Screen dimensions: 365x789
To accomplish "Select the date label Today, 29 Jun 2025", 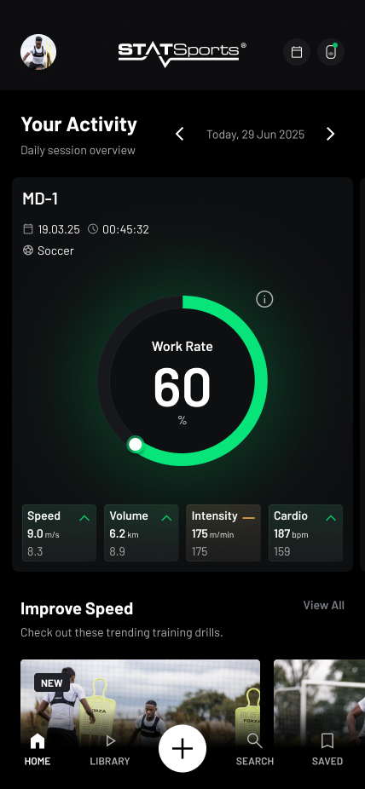I will pos(255,135).
